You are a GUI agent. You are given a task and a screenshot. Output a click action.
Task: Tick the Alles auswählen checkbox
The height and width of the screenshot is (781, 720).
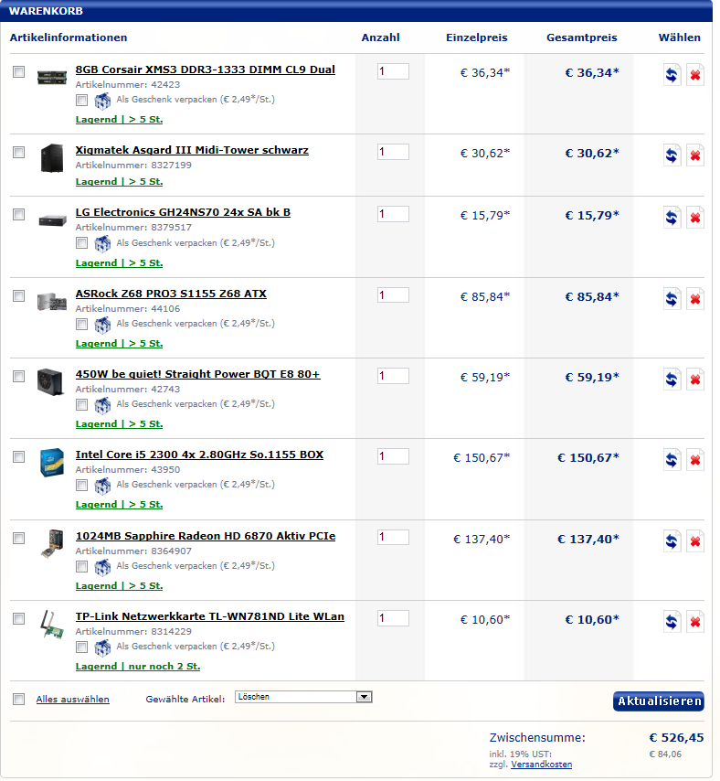click(x=19, y=700)
